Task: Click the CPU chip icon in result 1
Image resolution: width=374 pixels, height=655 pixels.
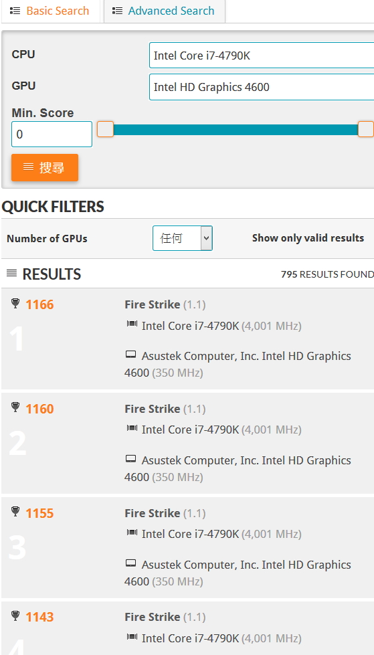Action: point(132,324)
